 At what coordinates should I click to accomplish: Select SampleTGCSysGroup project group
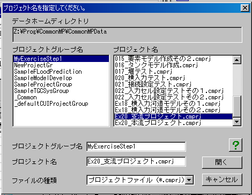[61, 91]
